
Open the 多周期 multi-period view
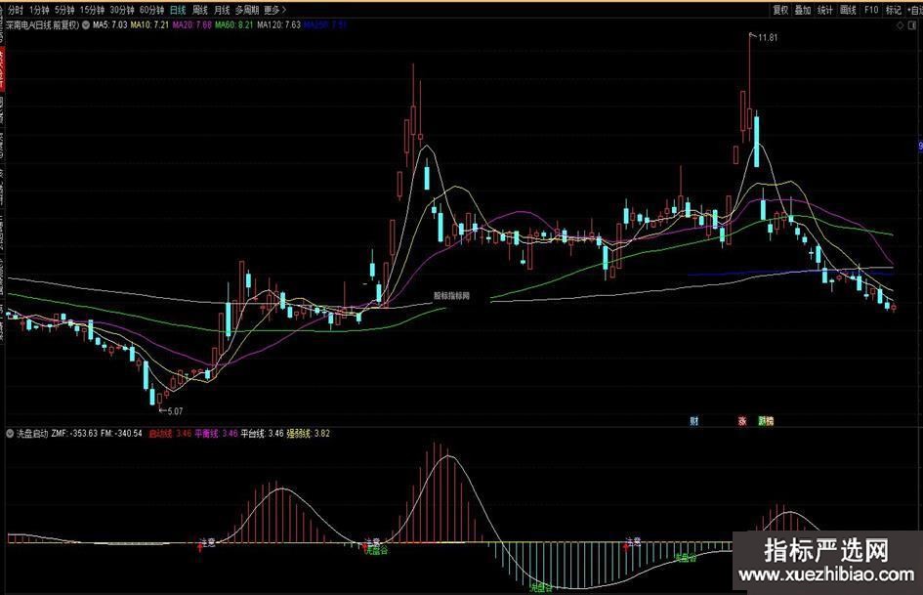click(x=247, y=10)
